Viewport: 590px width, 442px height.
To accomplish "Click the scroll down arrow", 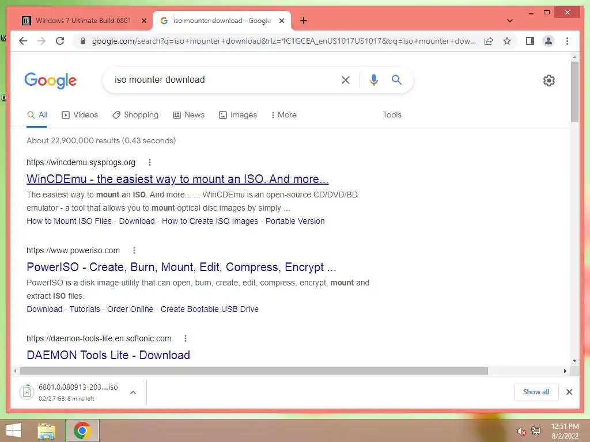I will (574, 361).
